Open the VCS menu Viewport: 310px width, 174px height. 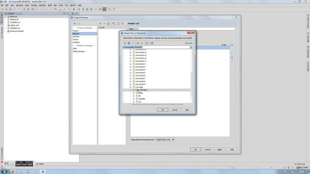(66, 5)
